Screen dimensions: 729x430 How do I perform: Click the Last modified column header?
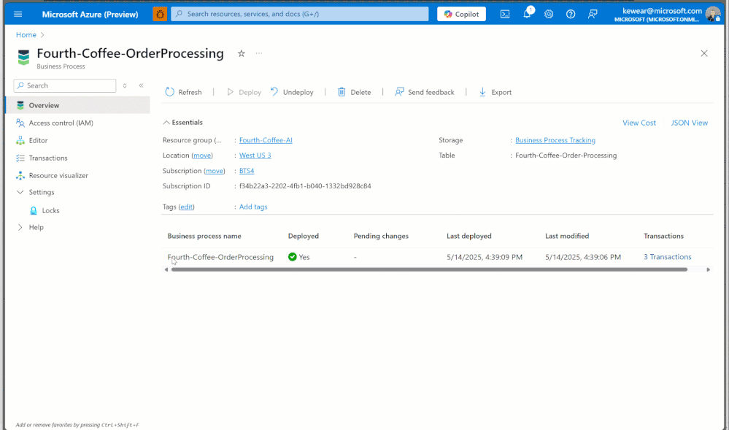[x=567, y=236]
